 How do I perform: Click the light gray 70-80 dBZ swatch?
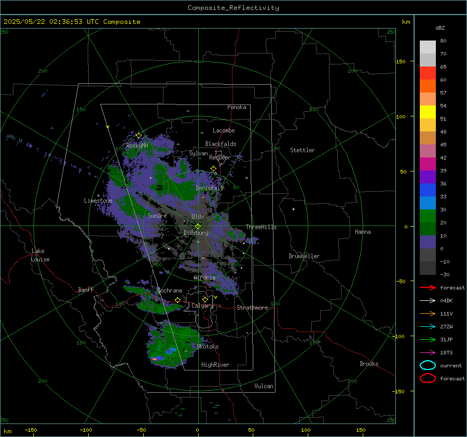[428, 47]
